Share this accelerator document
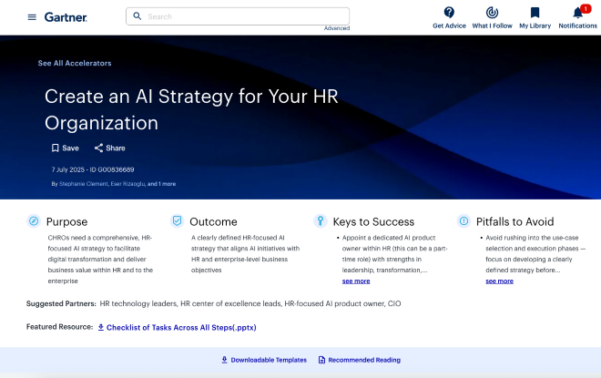This screenshot has width=601, height=378. 109,148
